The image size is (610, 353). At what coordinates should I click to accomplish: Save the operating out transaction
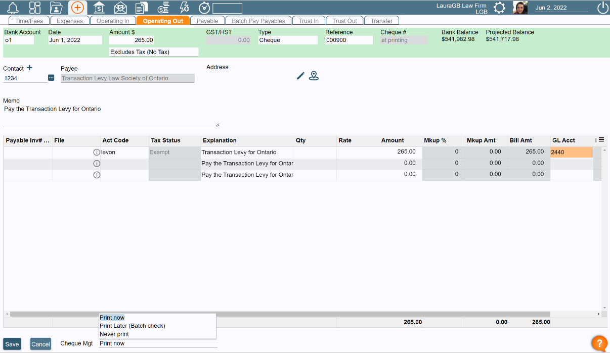(12, 344)
